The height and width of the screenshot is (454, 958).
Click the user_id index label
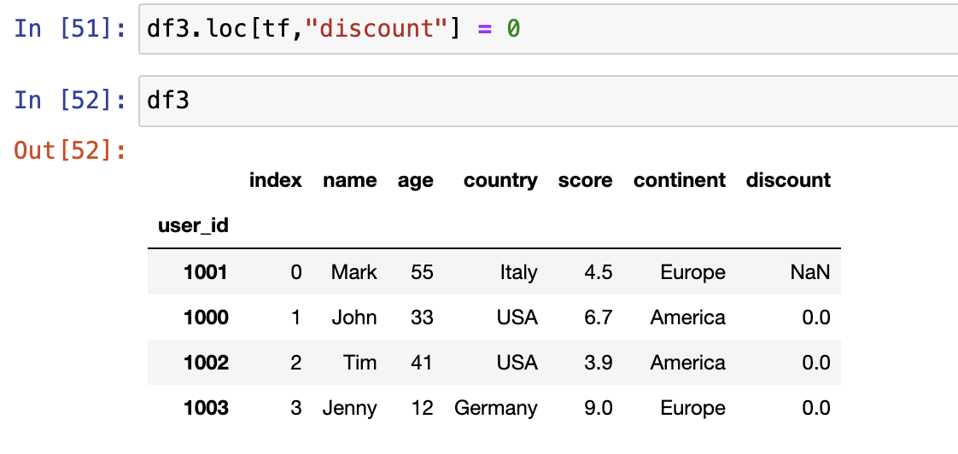tap(193, 226)
